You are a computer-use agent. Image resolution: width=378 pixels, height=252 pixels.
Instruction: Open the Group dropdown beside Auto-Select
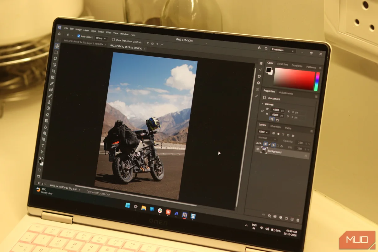click(101, 38)
